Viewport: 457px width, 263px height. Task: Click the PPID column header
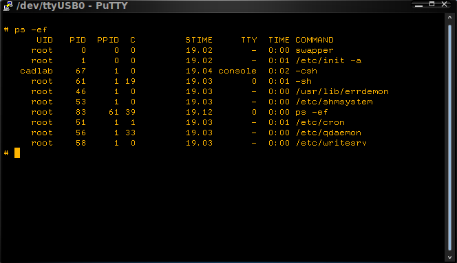(x=108, y=40)
